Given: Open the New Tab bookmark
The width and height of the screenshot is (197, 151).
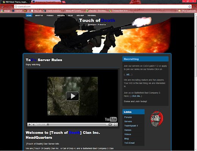Looking at the screenshot, I should coord(36,11).
